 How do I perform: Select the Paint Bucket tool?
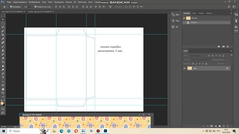[x=3, y=62]
